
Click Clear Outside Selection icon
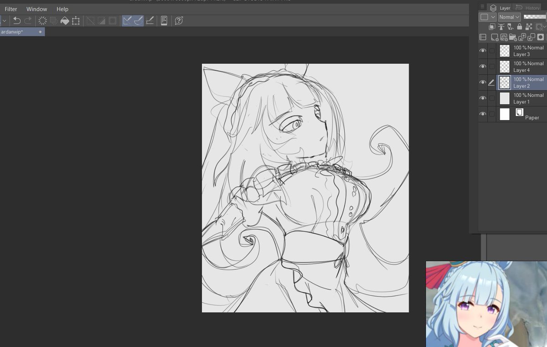pos(53,21)
